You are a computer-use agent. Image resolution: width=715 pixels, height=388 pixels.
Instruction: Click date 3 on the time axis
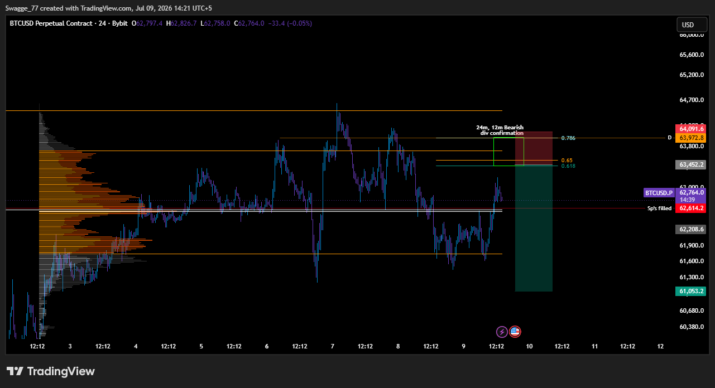coord(70,346)
